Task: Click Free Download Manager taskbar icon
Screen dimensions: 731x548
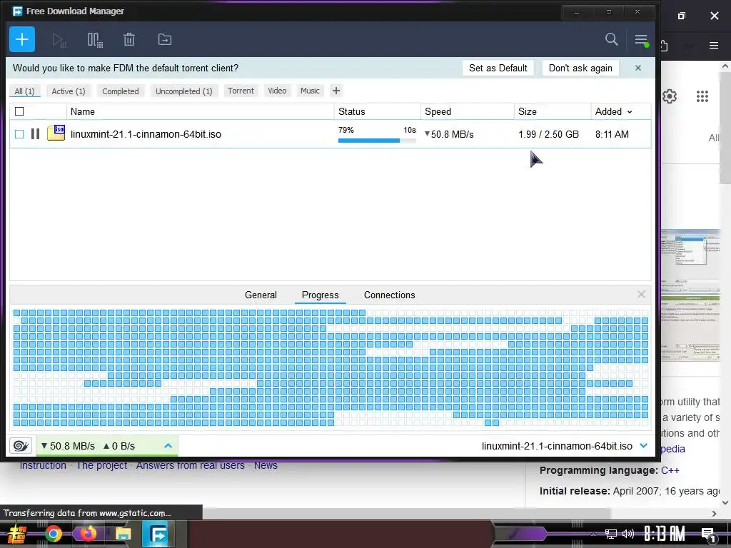Action: point(158,534)
